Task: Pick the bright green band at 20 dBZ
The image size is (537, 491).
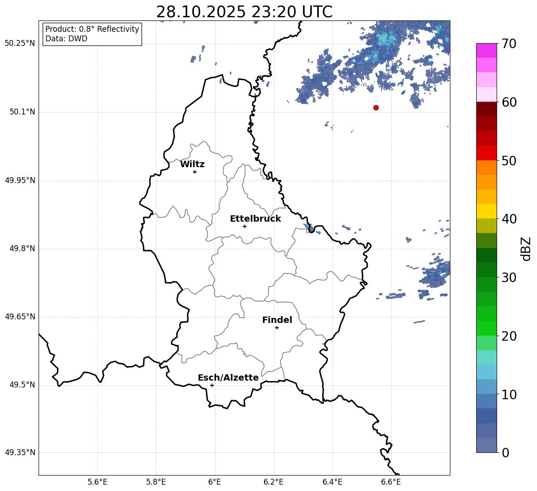Action: (x=486, y=328)
